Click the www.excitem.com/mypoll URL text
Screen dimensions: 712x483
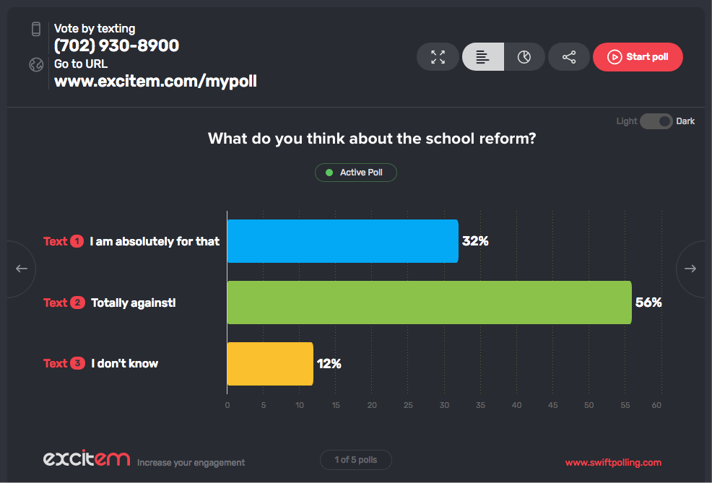tap(155, 81)
